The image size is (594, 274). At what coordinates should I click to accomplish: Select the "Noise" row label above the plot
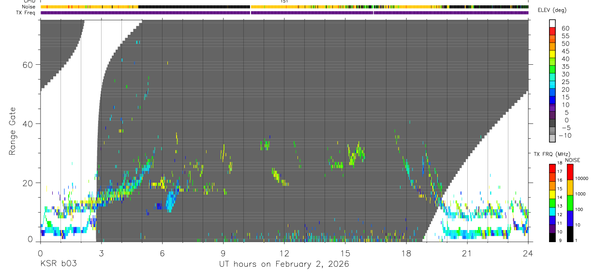coord(30,7)
